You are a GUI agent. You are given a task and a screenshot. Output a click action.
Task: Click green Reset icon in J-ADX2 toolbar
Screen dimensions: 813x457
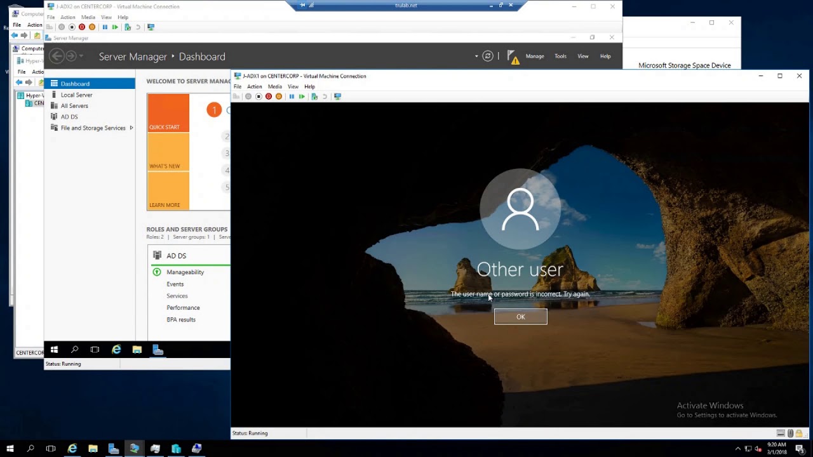pos(115,27)
